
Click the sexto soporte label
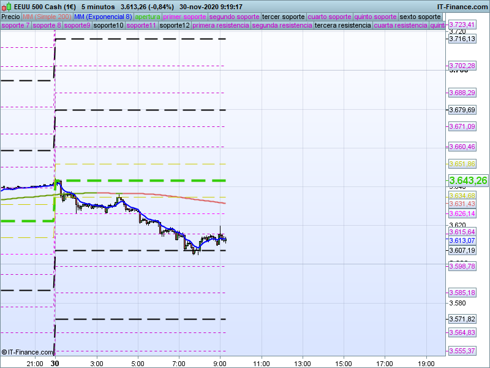pyautogui.click(x=420, y=17)
